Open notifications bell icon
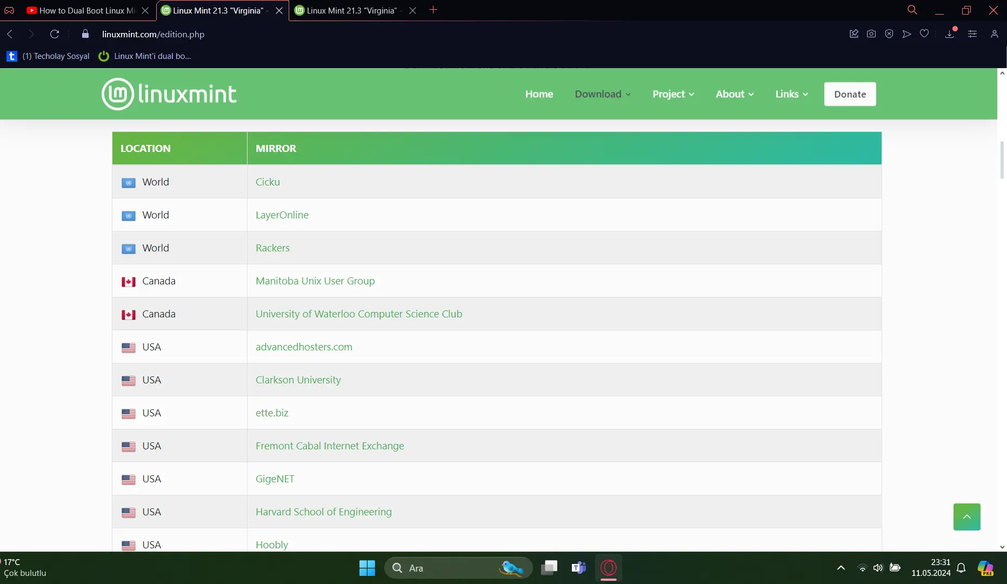The width and height of the screenshot is (1007, 584). click(x=961, y=568)
